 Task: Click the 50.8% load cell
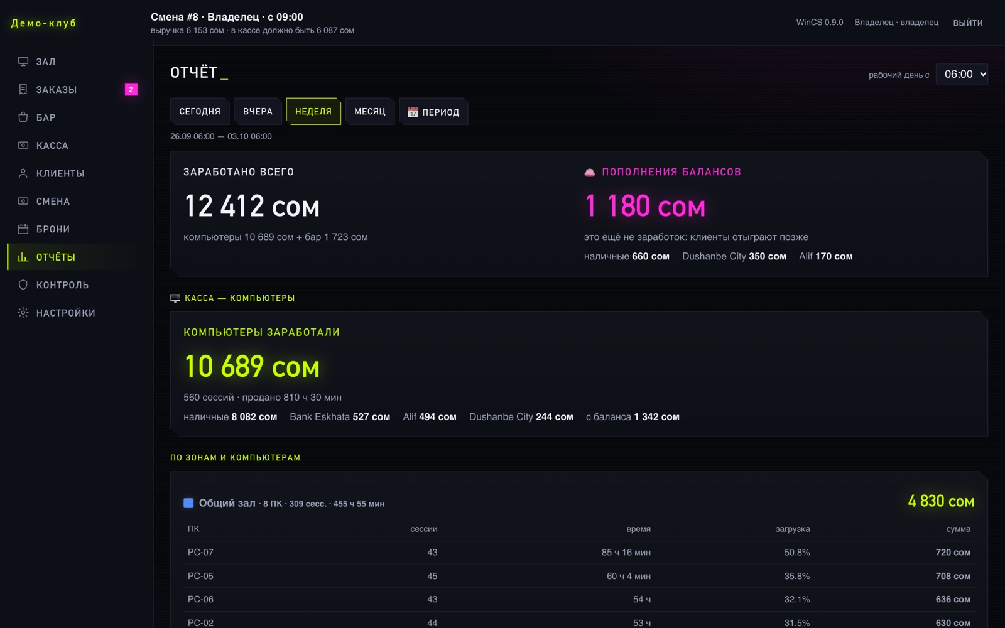pyautogui.click(x=797, y=553)
